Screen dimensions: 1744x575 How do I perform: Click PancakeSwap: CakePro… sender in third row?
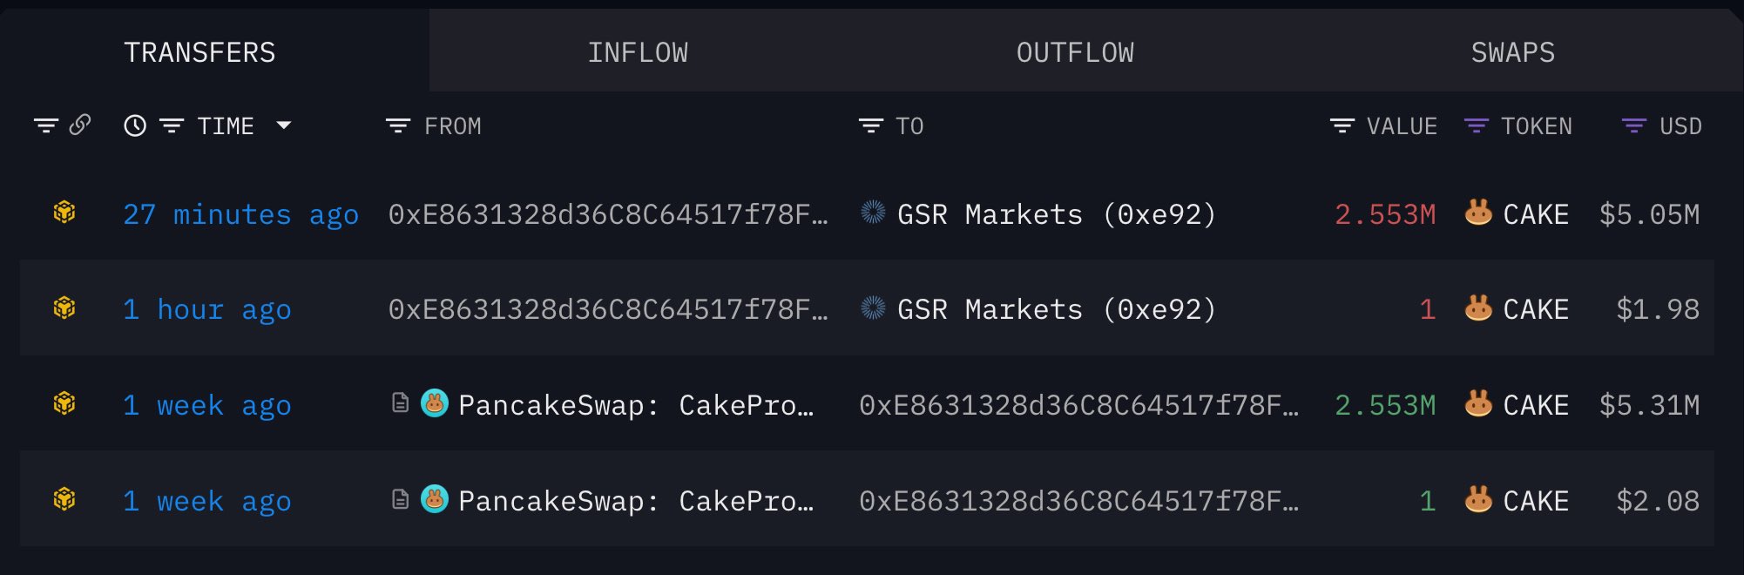pos(636,405)
